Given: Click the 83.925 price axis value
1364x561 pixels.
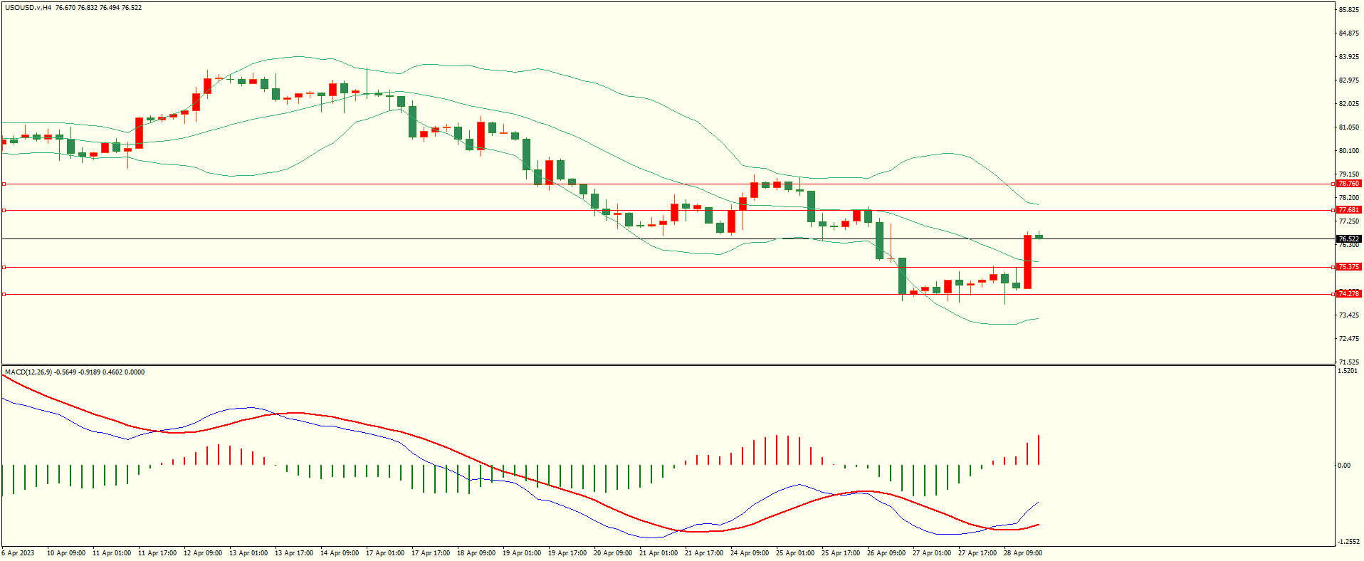Looking at the screenshot, I should [x=1349, y=57].
